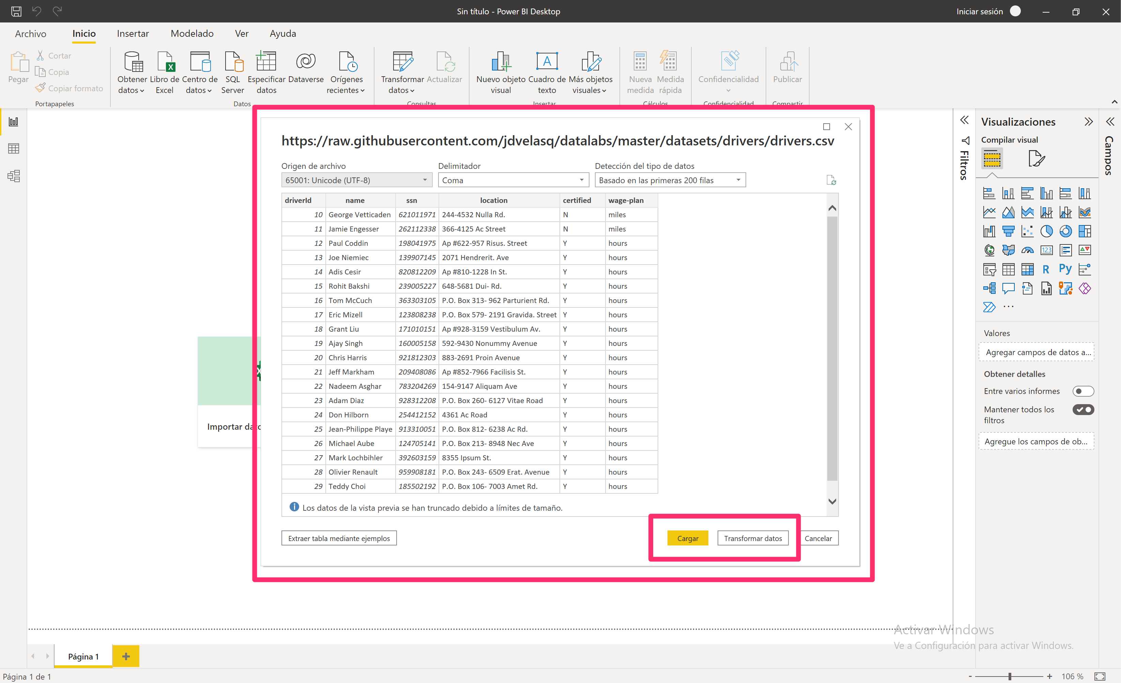
Task: Click the Cargar button
Action: tap(688, 538)
